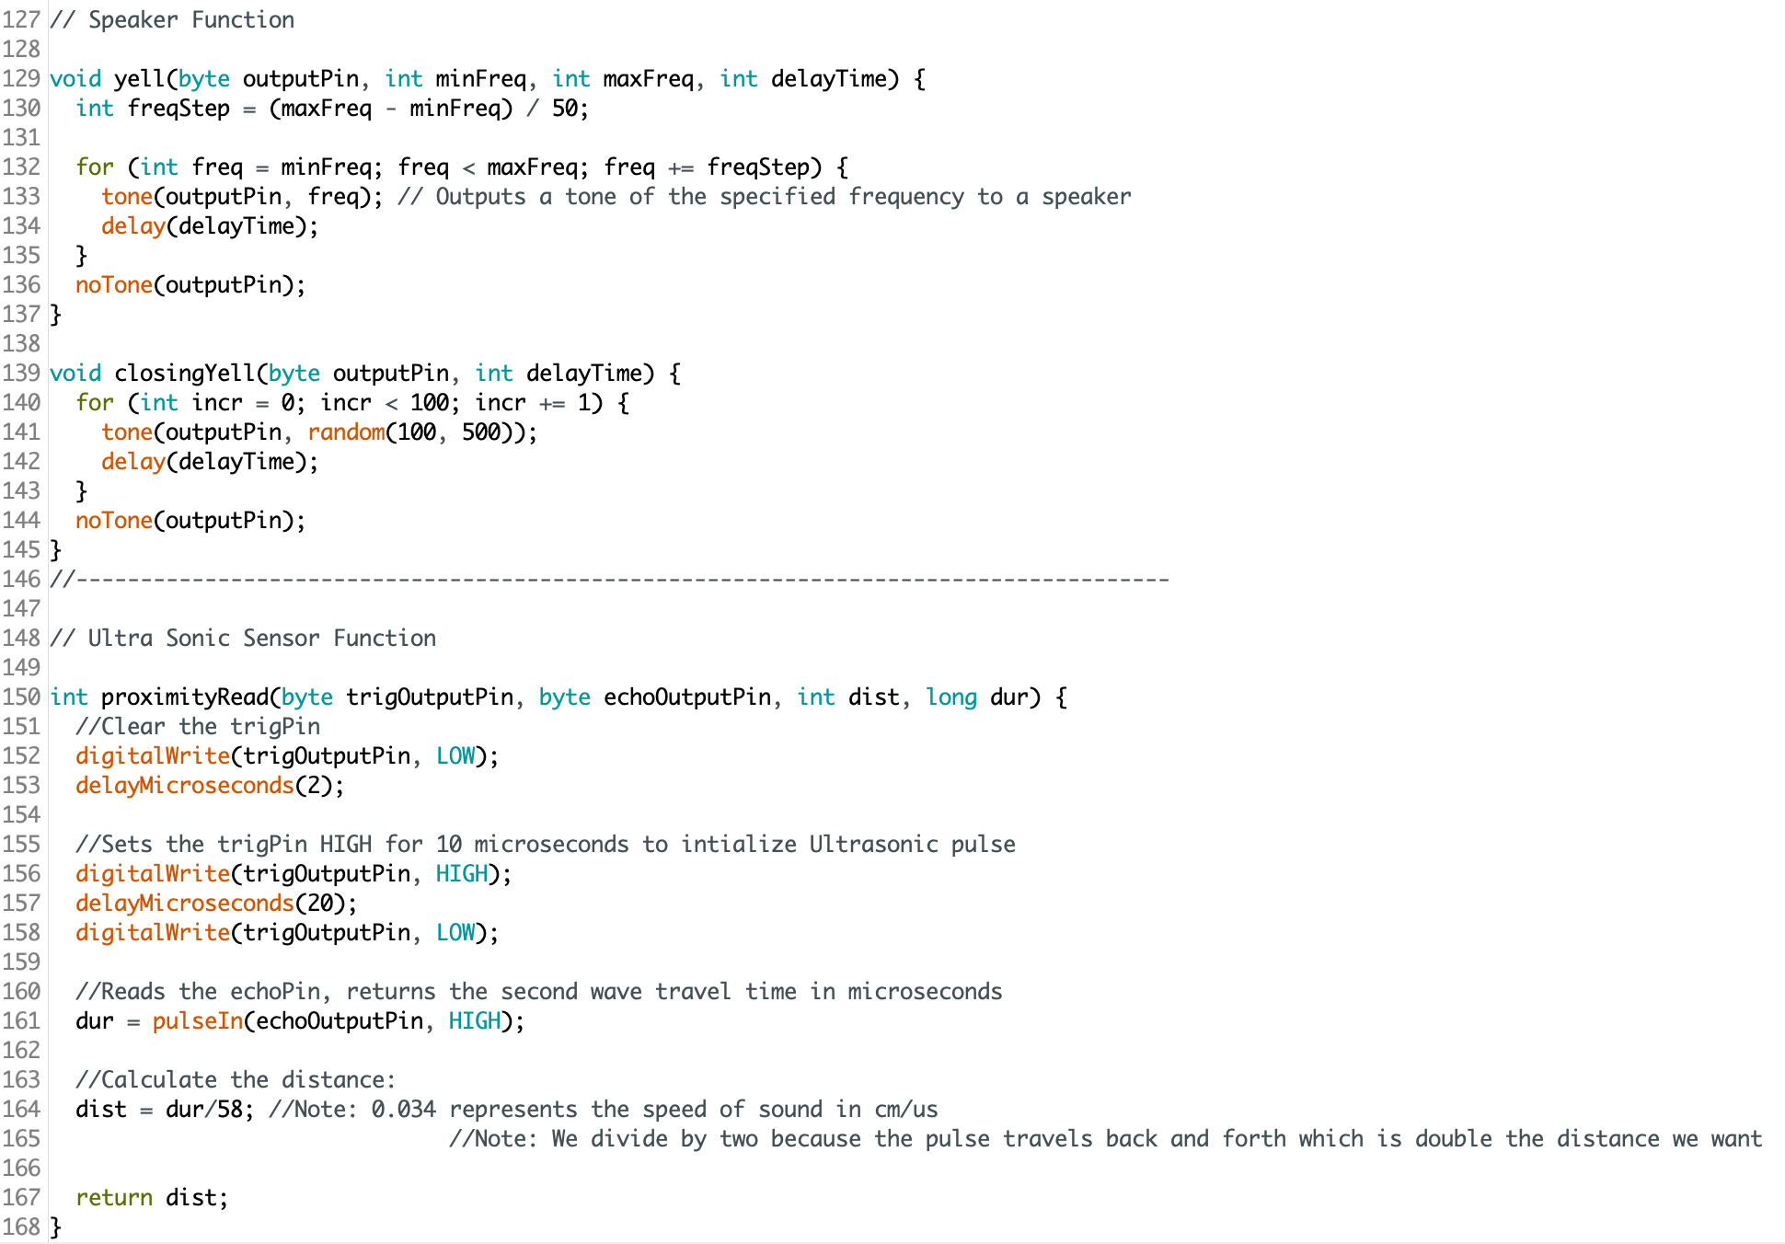Click the Clear the trigPin comment
This screenshot has height=1244, width=1785.
click(x=198, y=727)
